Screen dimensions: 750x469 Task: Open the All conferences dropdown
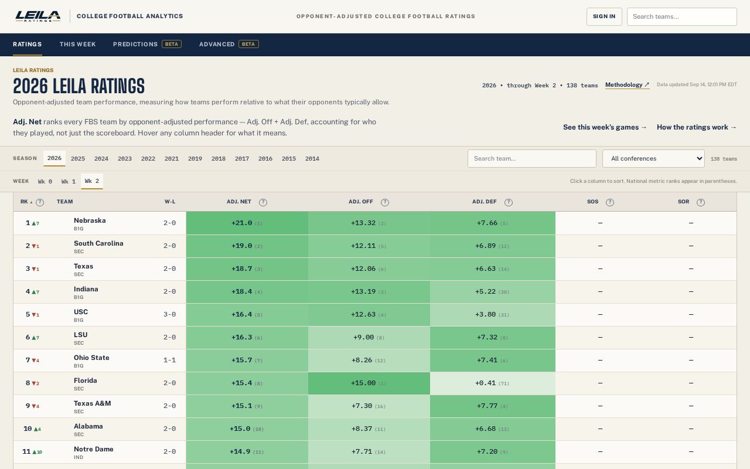tap(653, 158)
